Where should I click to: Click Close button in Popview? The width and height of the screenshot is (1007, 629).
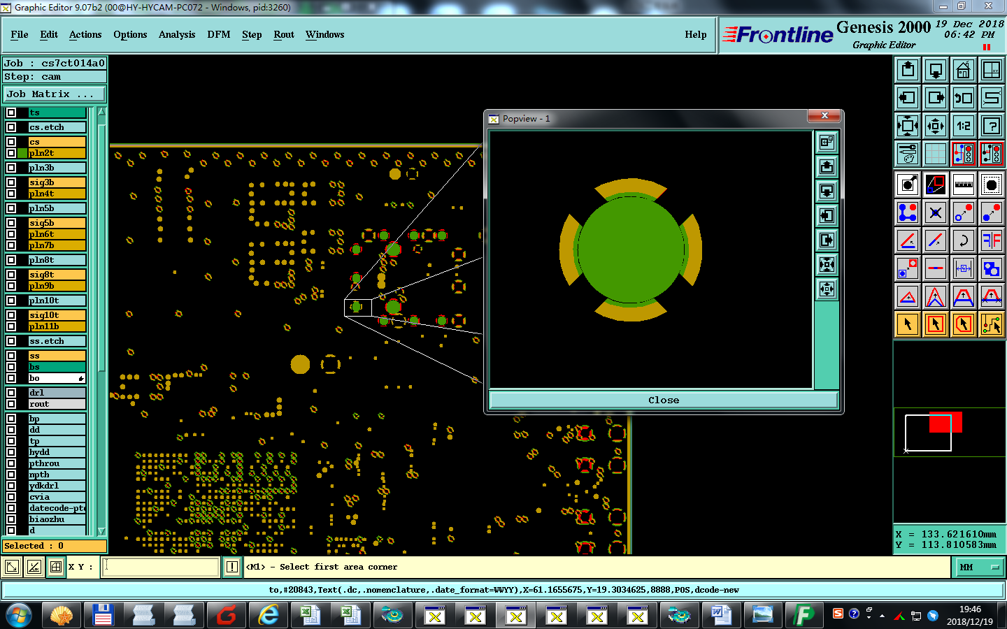(x=664, y=400)
